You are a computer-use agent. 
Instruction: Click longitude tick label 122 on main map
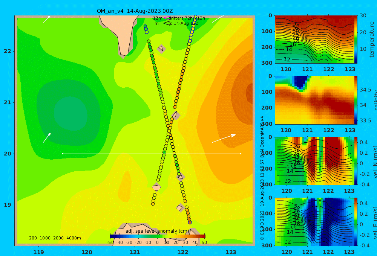pyautogui.click(x=183, y=252)
